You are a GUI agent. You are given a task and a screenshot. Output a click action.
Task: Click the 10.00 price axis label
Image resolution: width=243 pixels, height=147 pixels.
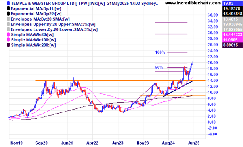point(213,92)
